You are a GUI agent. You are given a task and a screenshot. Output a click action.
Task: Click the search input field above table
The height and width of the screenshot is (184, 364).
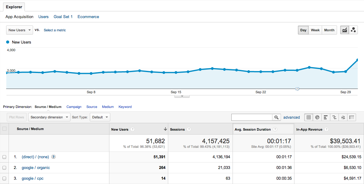(252, 117)
